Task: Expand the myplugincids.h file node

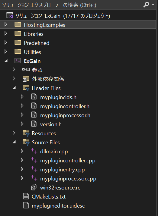Action: pyautogui.click(x=22, y=97)
